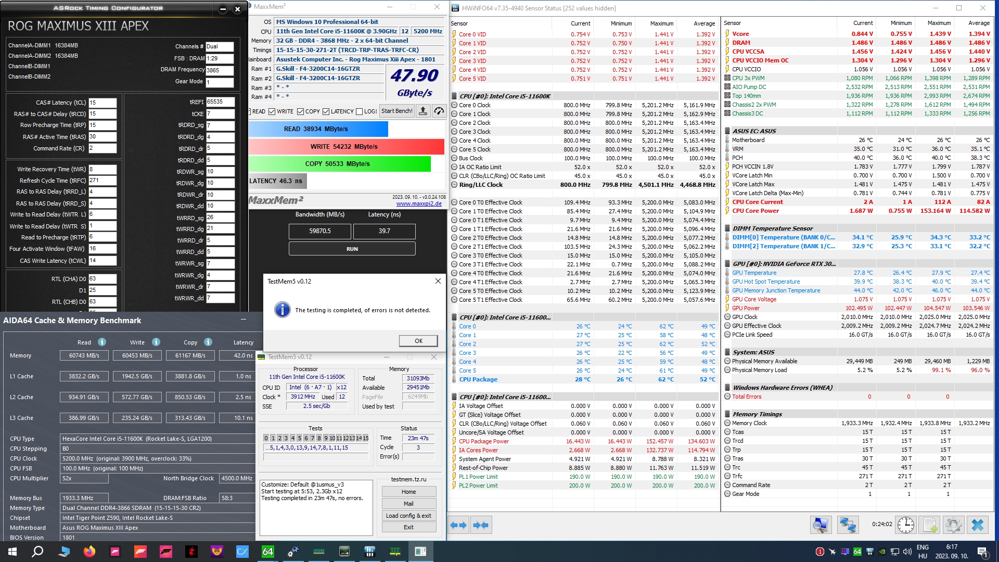Open www.maxxpi2.de link in MaxxMem

coord(419,204)
